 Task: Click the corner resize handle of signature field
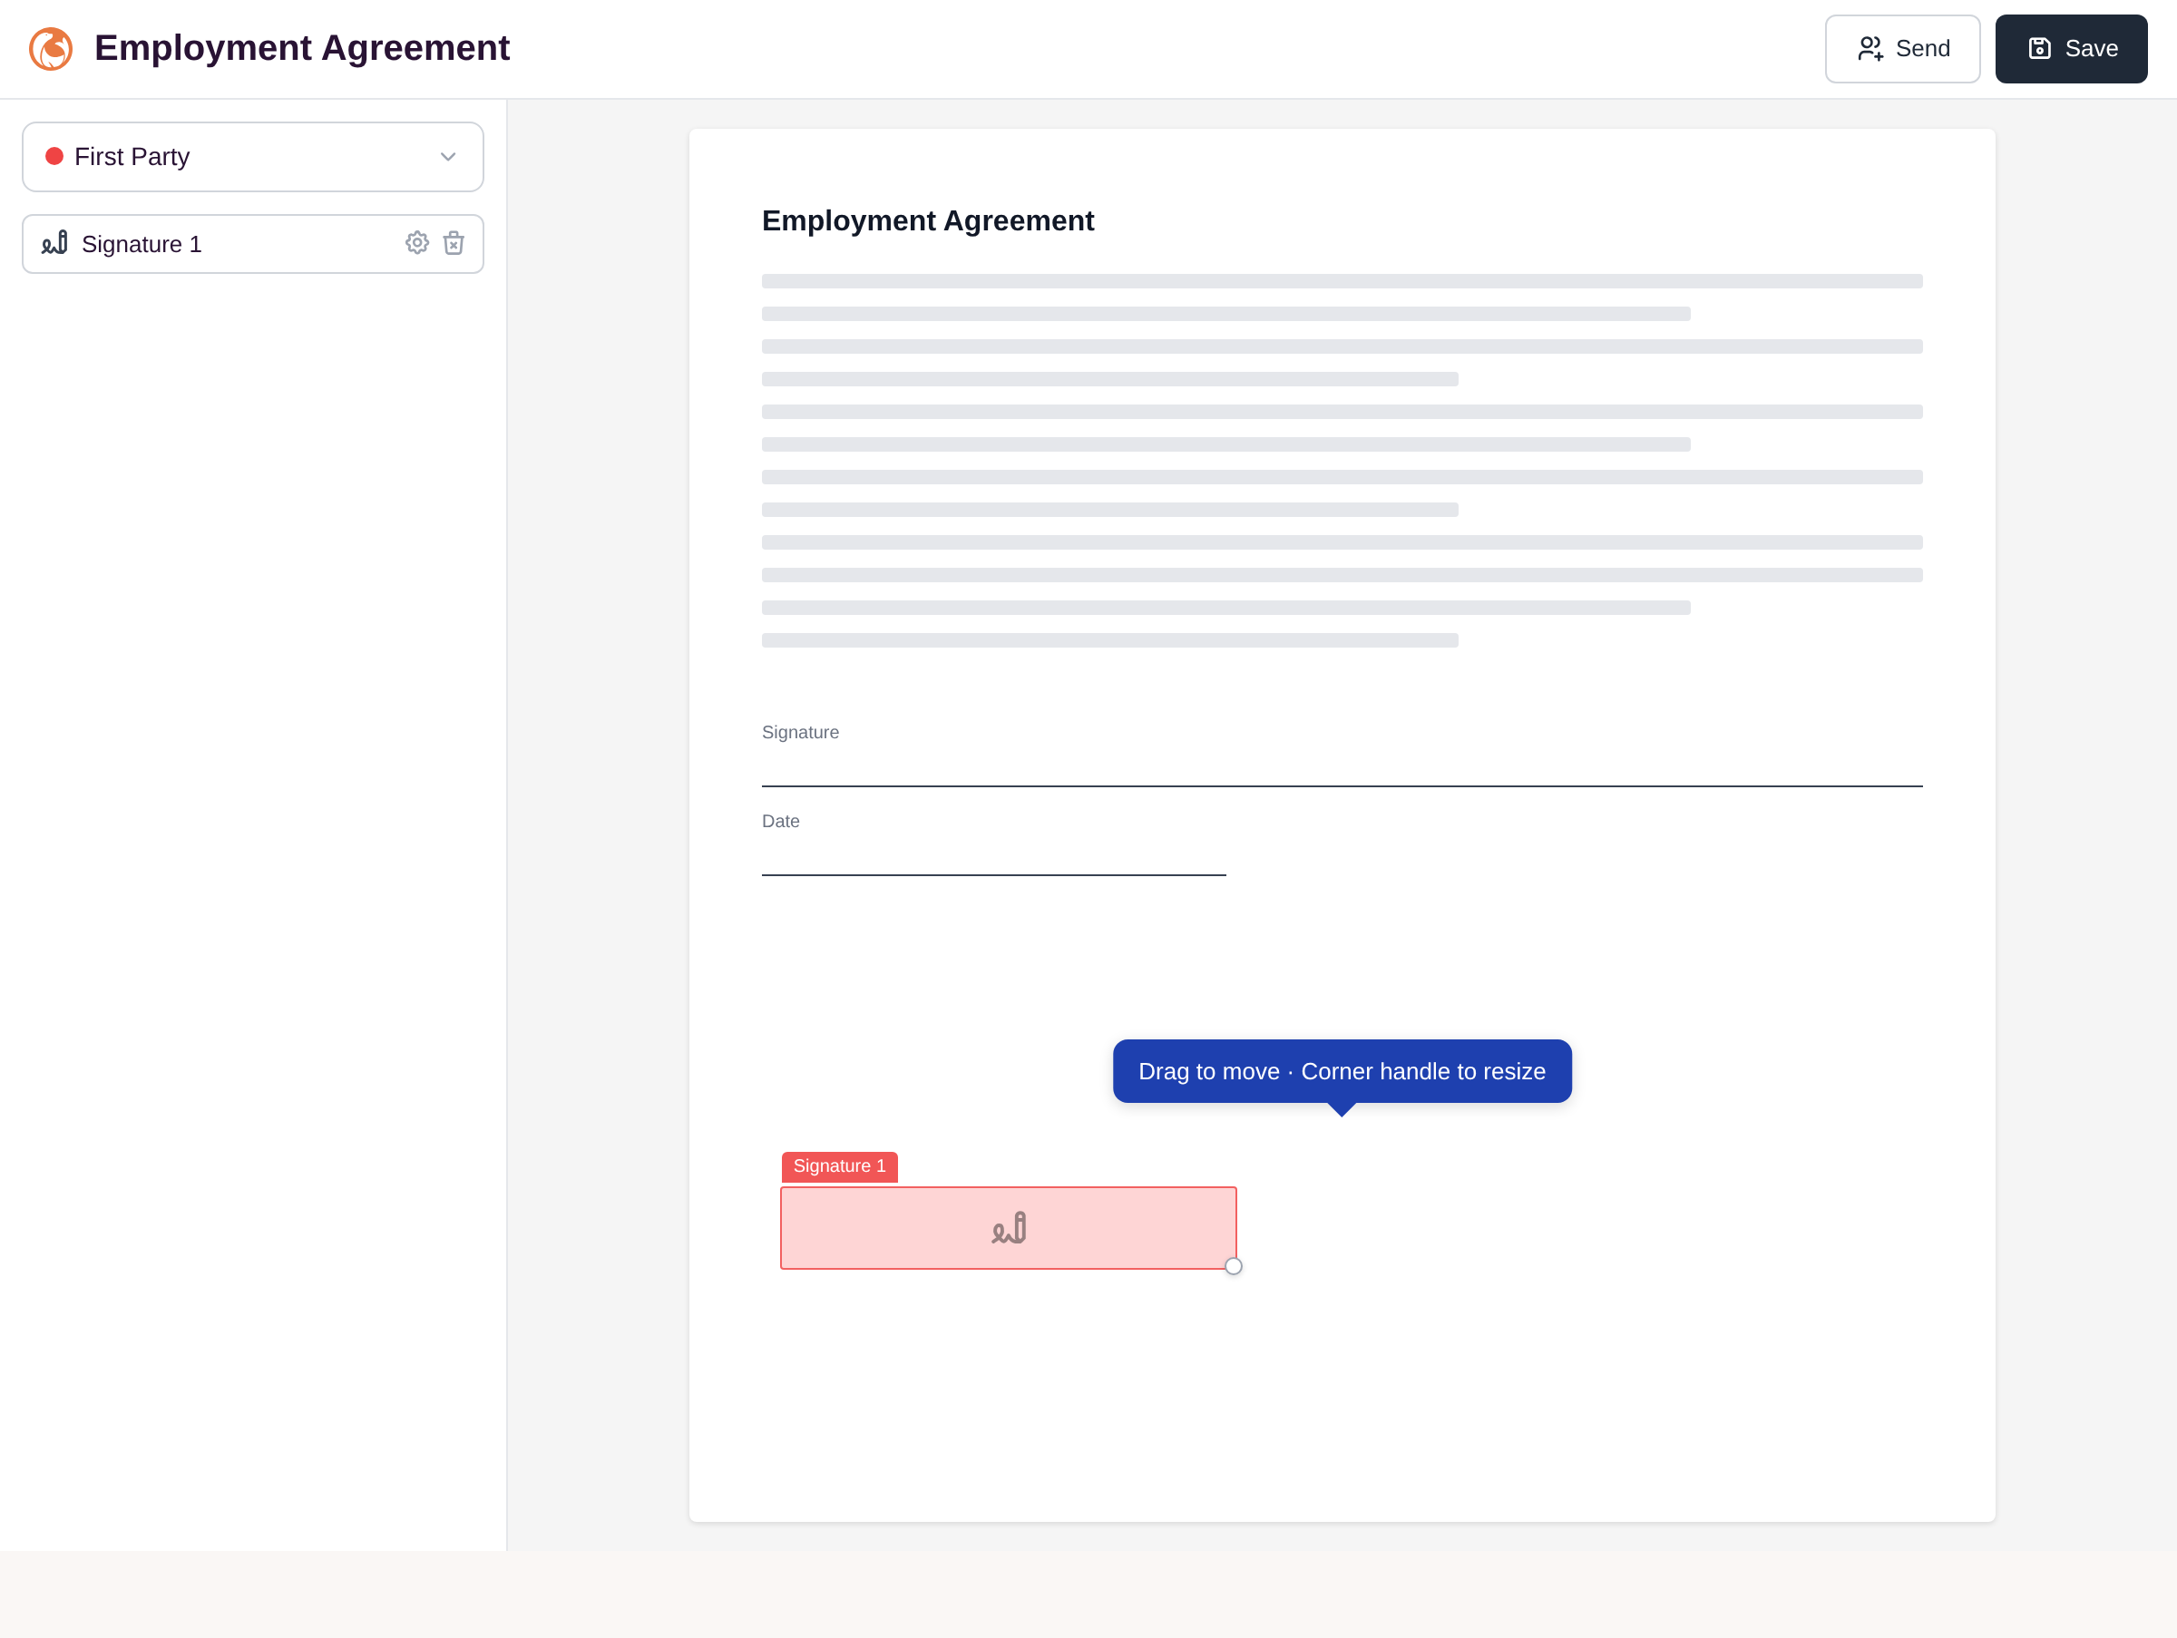click(x=1233, y=1266)
